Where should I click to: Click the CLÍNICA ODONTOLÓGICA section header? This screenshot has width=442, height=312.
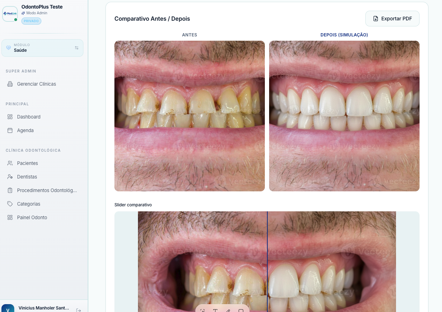coord(33,150)
